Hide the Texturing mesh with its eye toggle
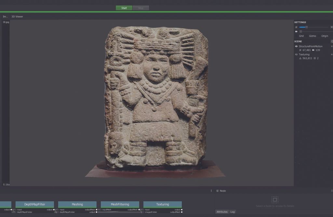 (296, 54)
